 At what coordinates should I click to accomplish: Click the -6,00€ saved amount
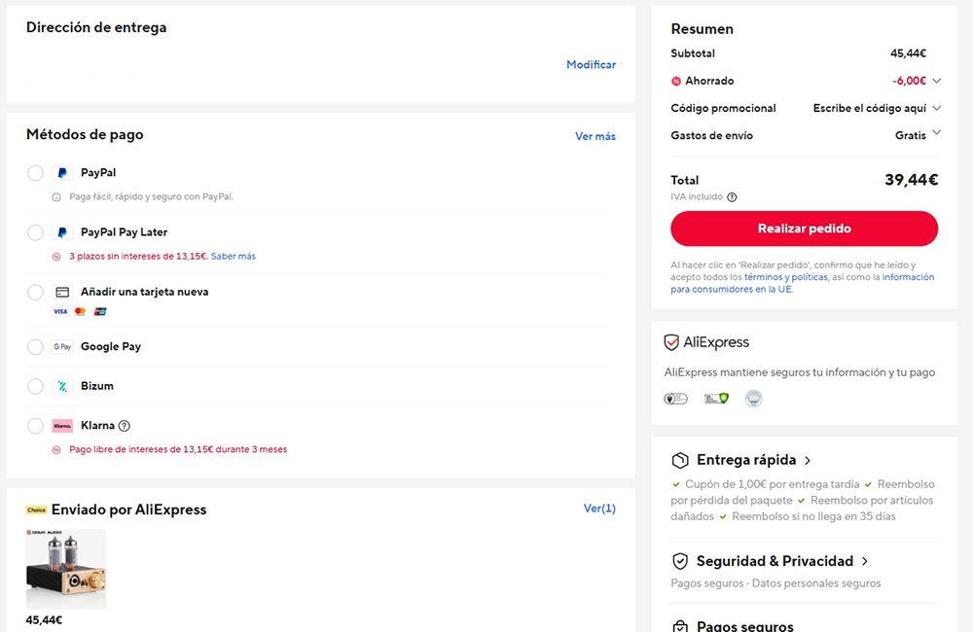pyautogui.click(x=909, y=81)
